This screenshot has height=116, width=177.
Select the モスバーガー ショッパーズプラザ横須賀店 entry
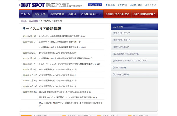click(69, 64)
